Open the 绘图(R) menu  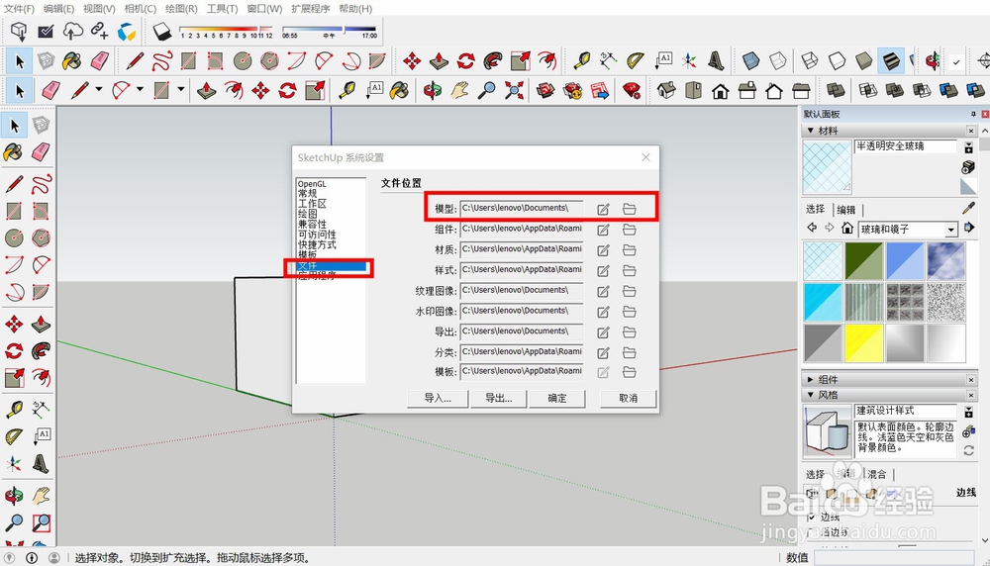(x=181, y=9)
